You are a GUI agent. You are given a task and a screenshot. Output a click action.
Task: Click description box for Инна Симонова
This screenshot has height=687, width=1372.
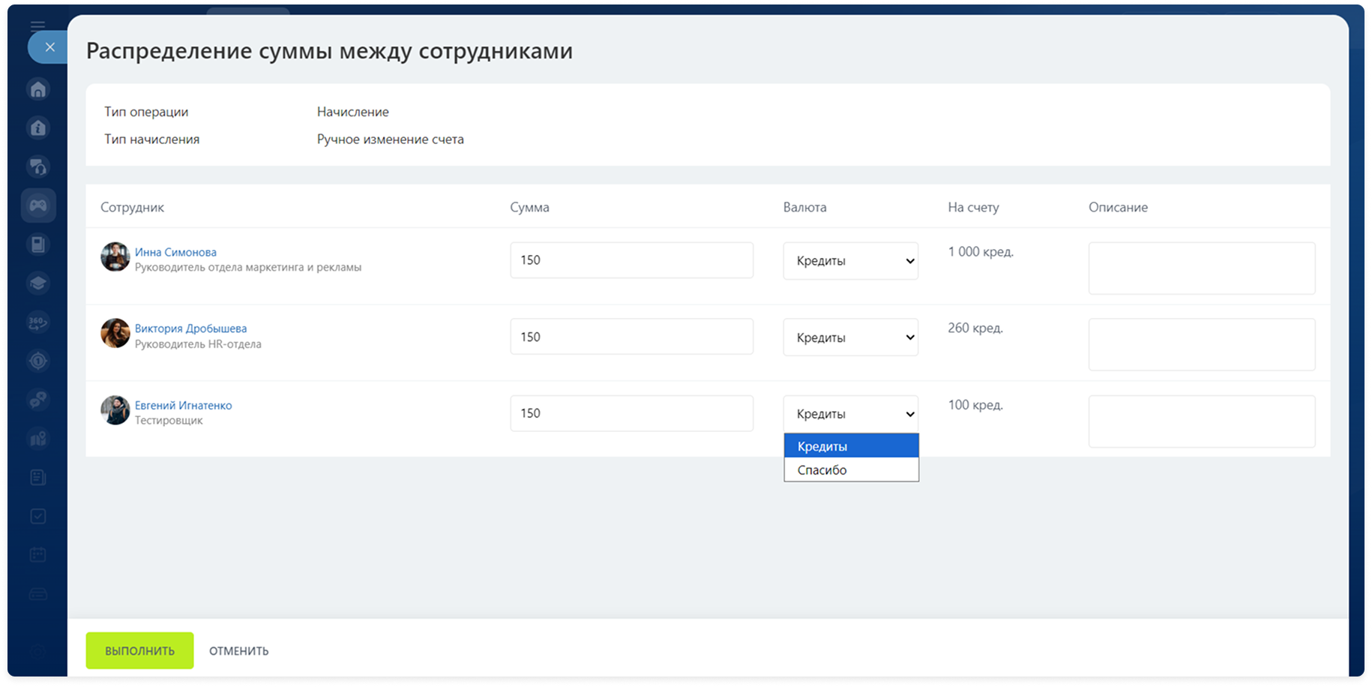coord(1201,268)
